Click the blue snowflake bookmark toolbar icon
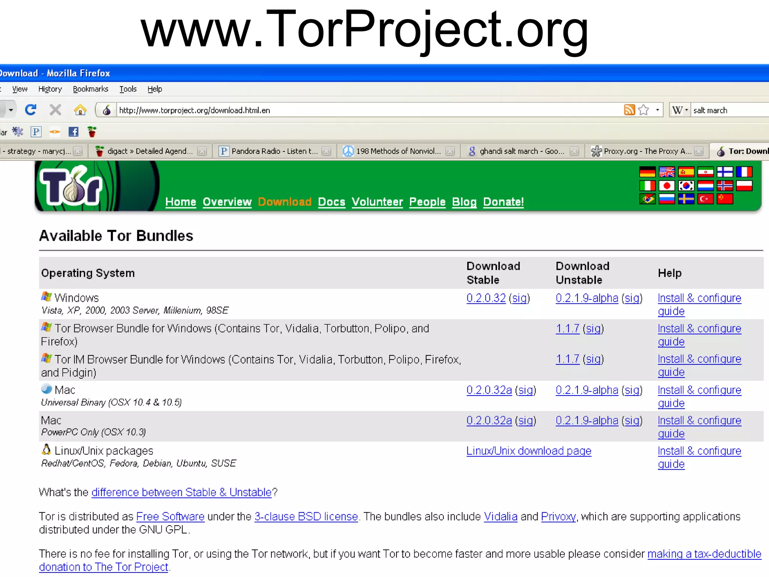 pyautogui.click(x=18, y=131)
